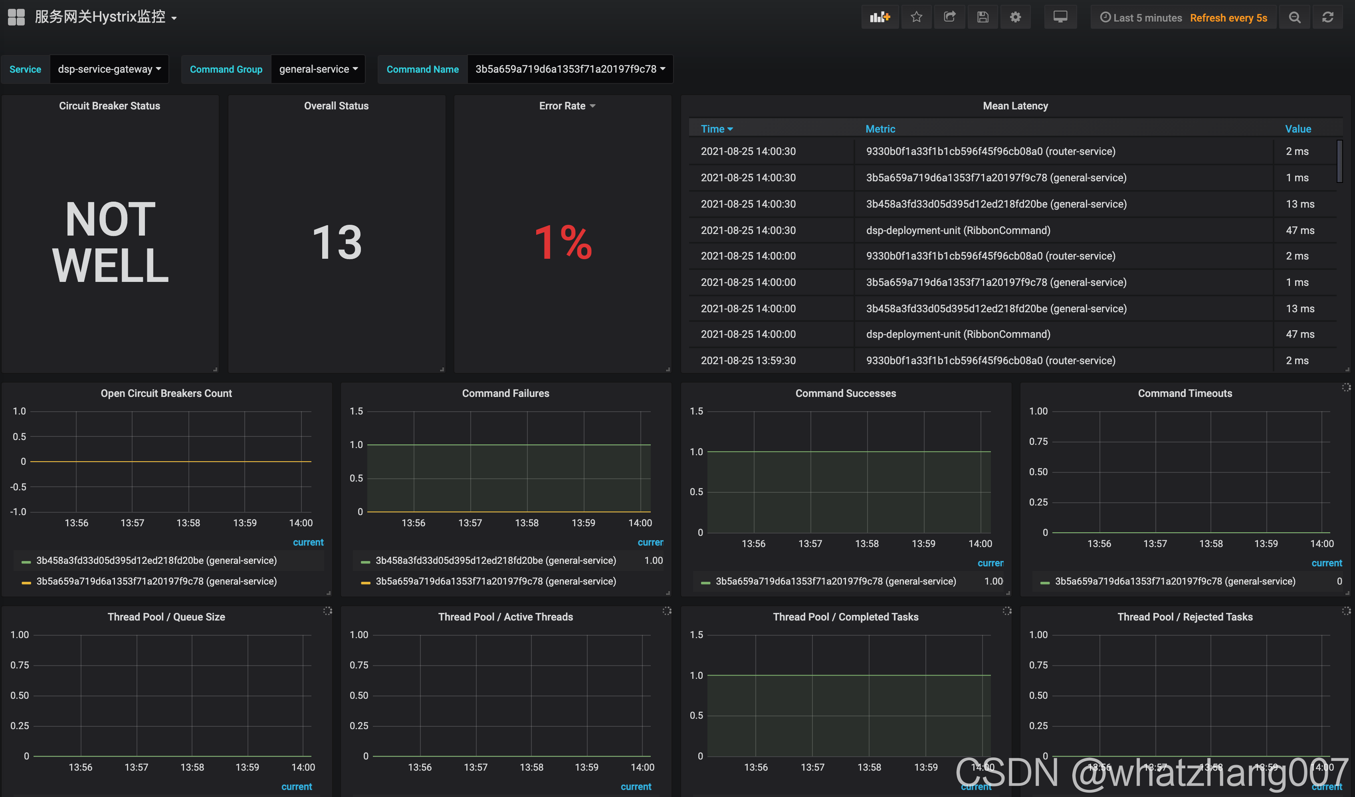Screen dimensions: 1355x797
Task: Sort Mean Latency table by Value column
Action: click(x=1298, y=129)
